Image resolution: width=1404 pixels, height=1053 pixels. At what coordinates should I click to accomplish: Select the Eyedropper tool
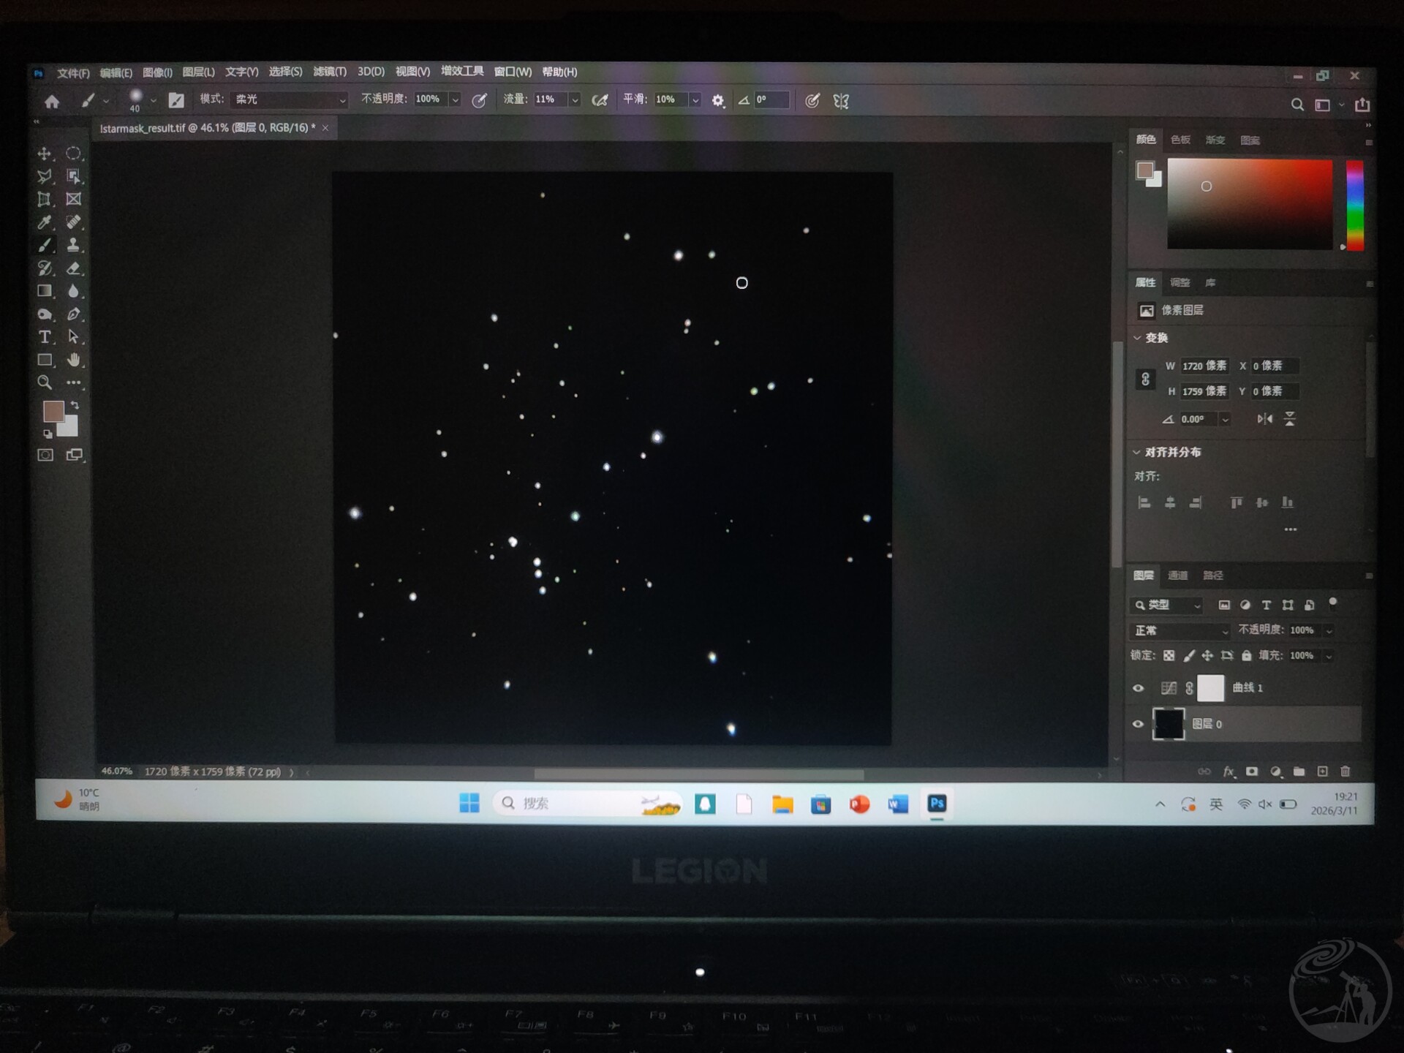click(x=45, y=222)
